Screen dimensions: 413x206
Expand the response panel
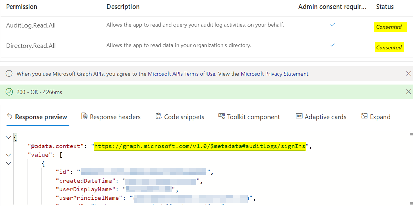point(376,117)
